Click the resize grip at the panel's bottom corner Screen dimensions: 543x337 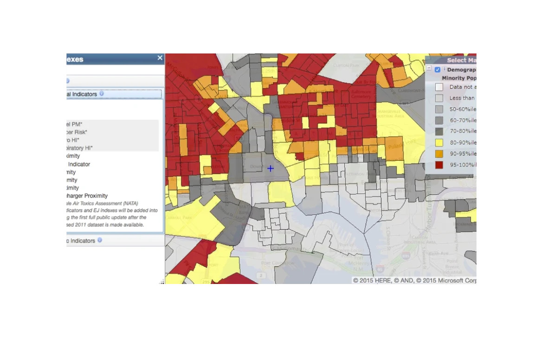(162, 283)
